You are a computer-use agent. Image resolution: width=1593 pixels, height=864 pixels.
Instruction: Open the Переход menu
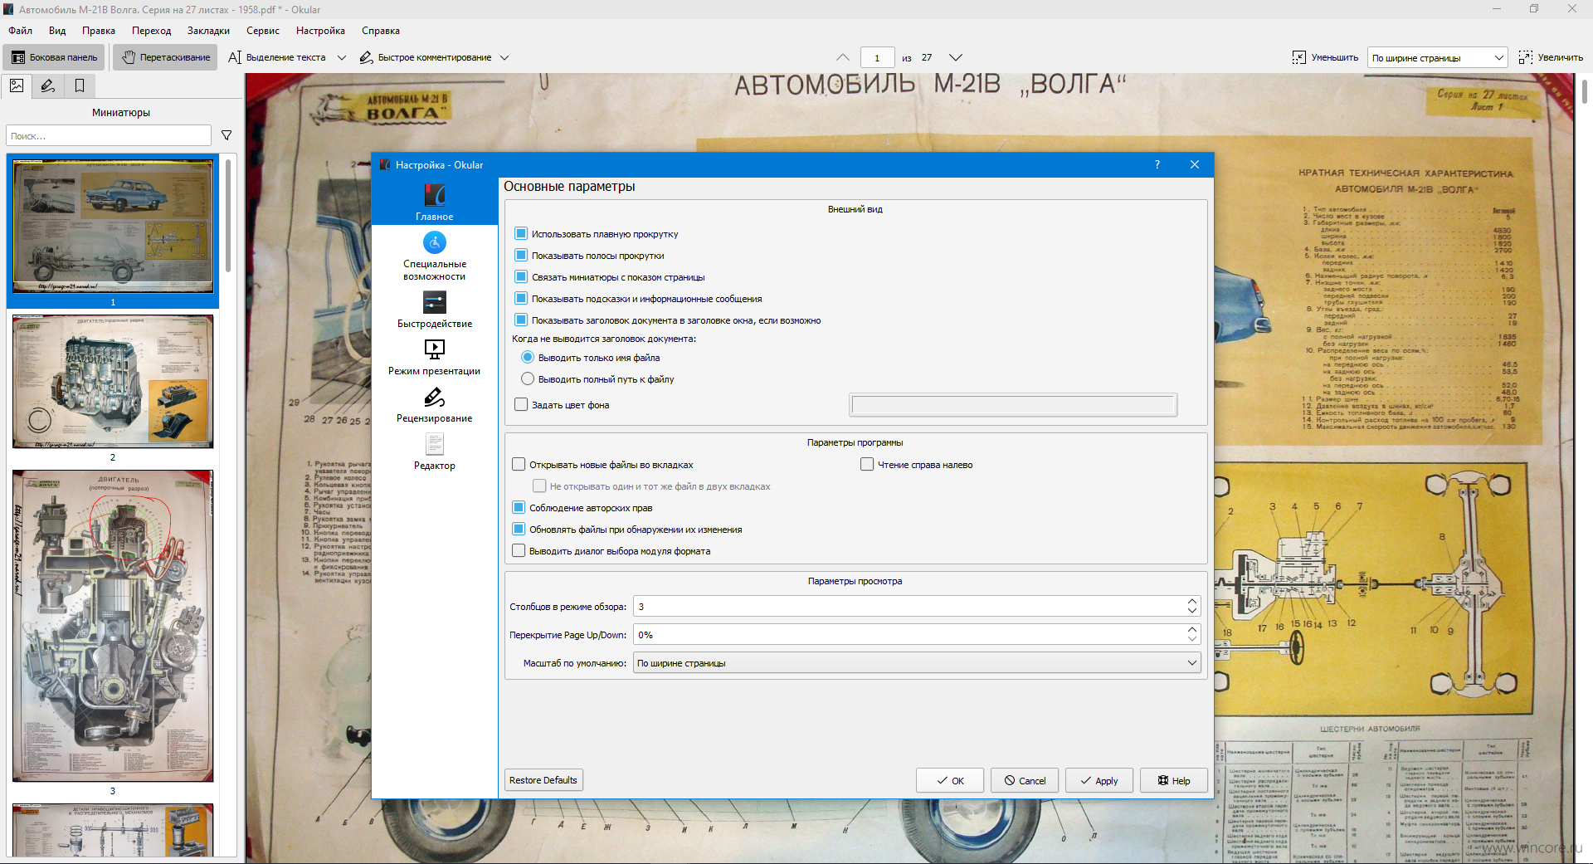[x=151, y=31]
